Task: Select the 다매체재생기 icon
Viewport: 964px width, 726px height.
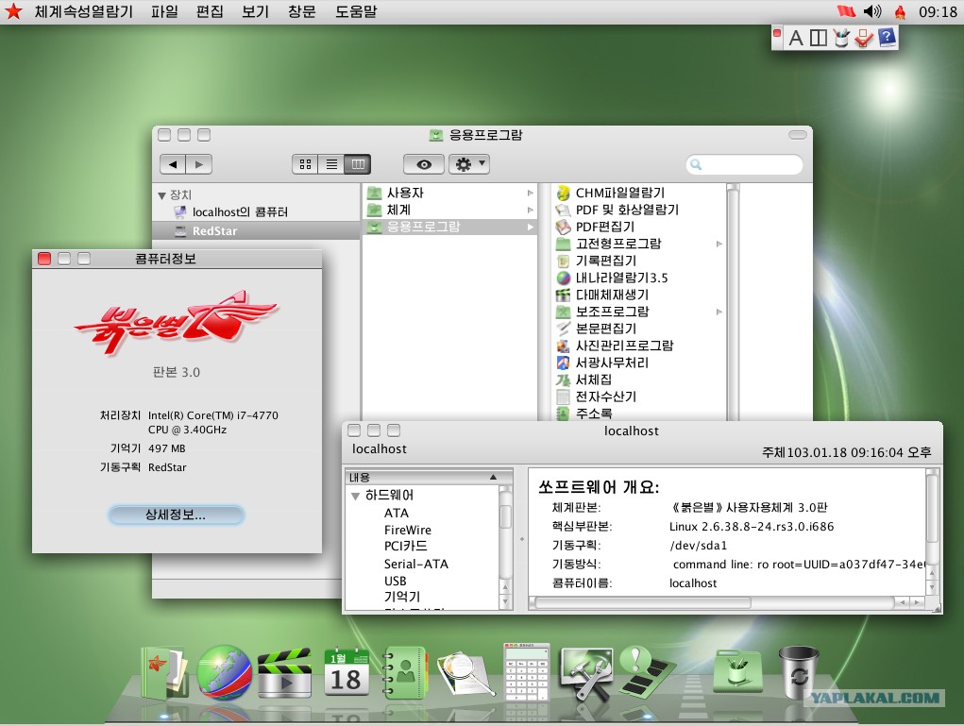Action: (563, 295)
